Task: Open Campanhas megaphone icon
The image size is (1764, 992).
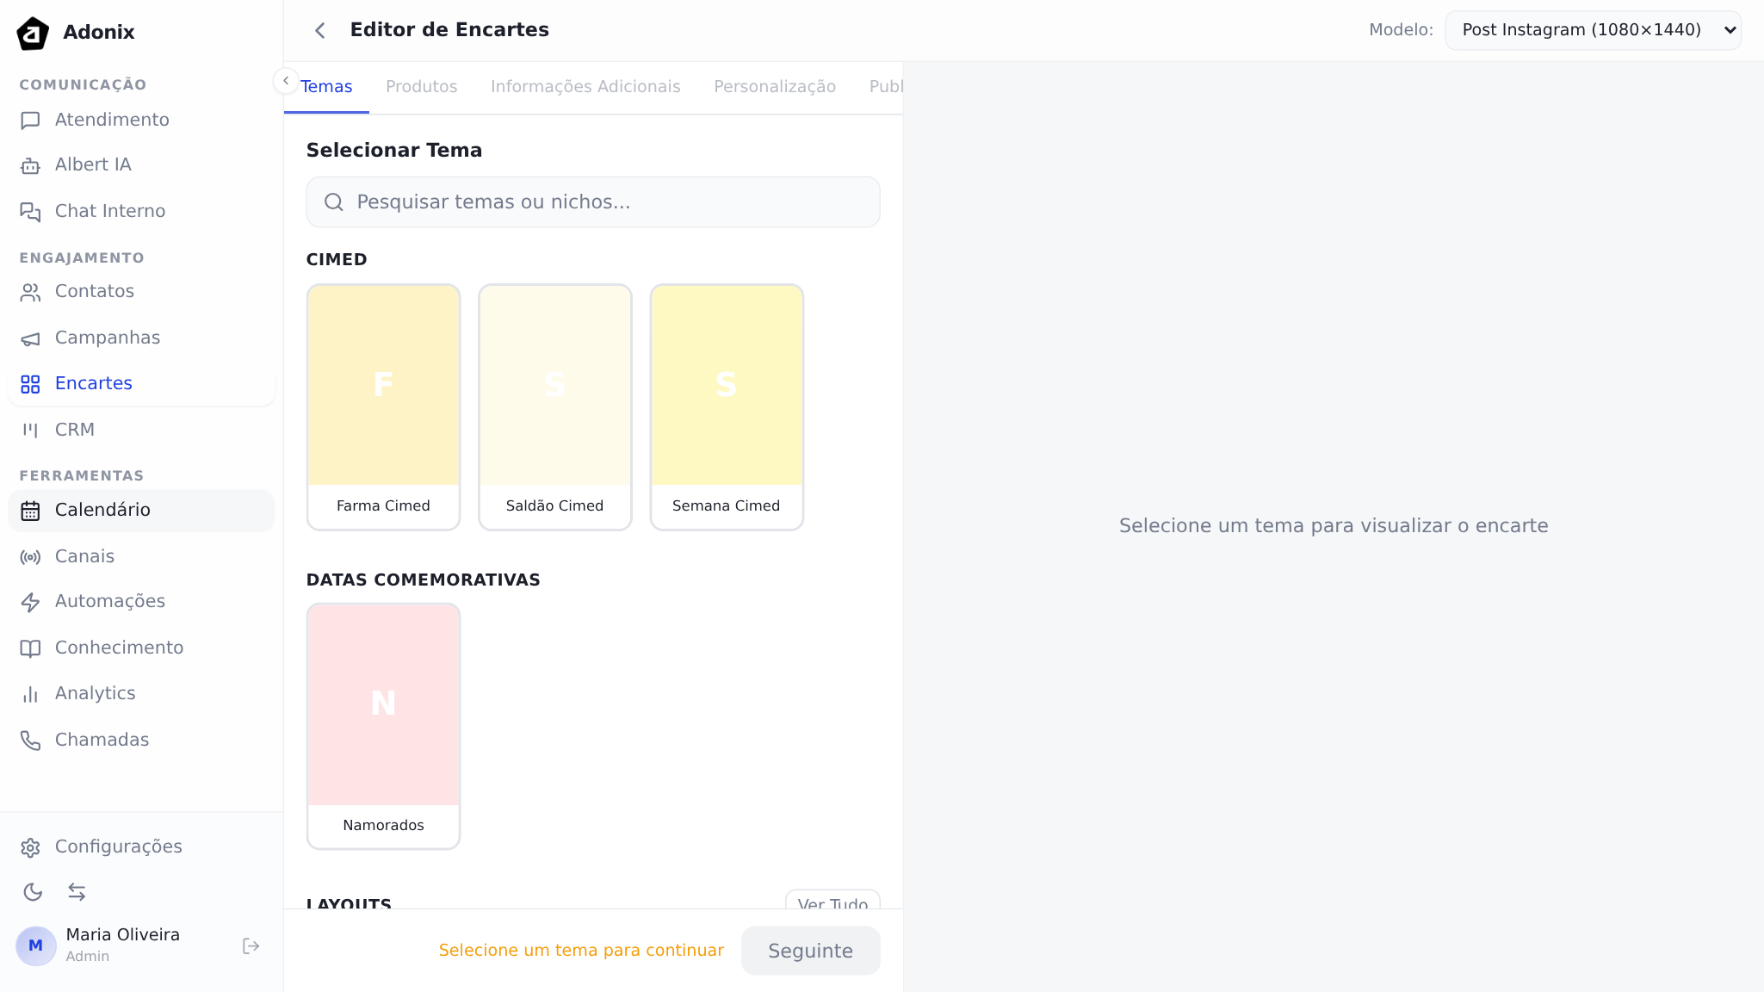Action: [30, 338]
